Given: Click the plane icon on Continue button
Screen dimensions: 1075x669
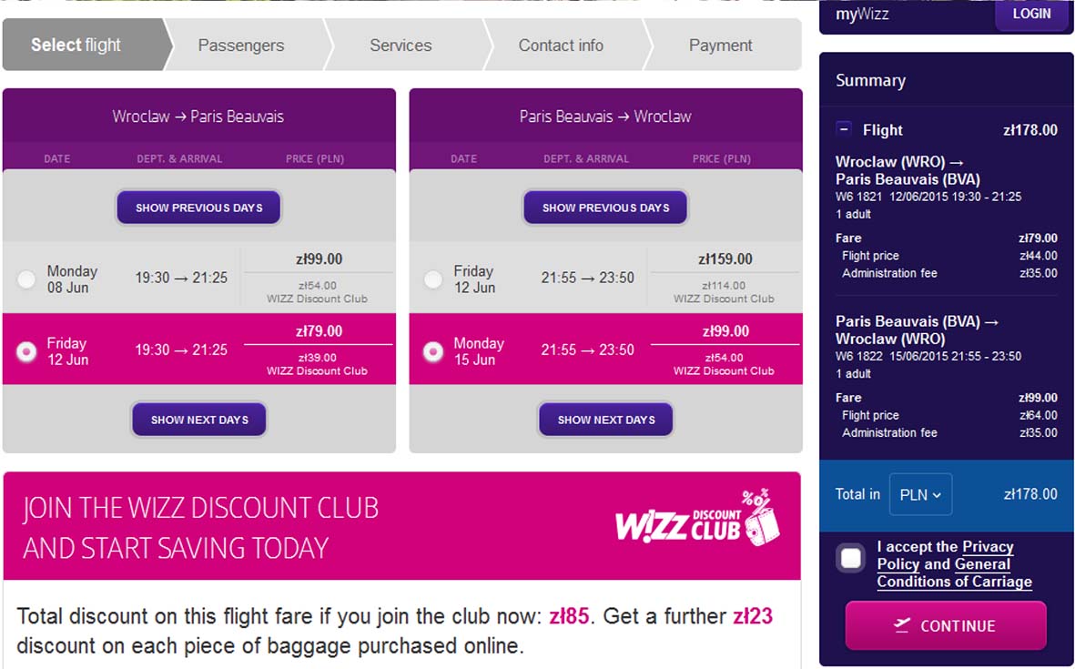Looking at the screenshot, I should (901, 625).
